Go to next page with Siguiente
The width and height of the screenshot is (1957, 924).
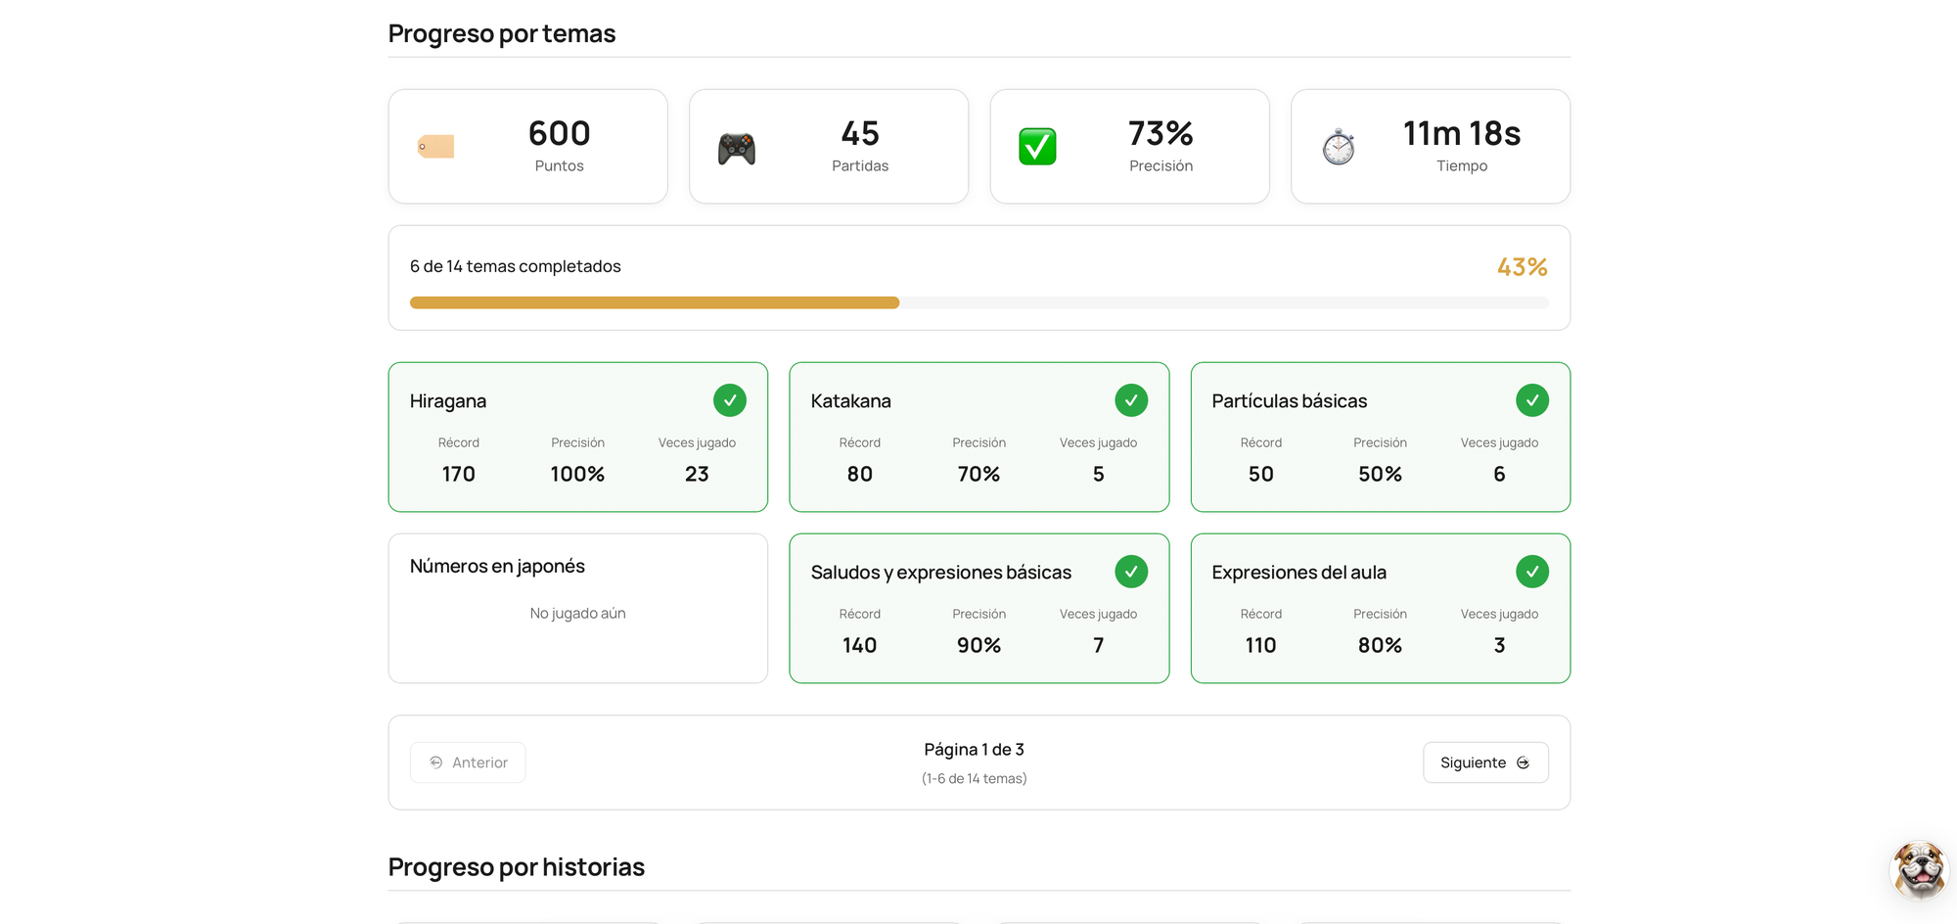[1484, 762]
